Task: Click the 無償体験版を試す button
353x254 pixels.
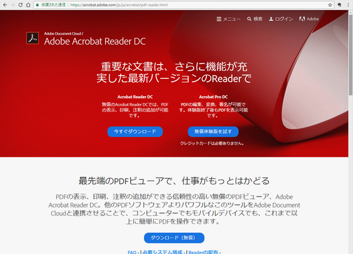Action: 213,131
